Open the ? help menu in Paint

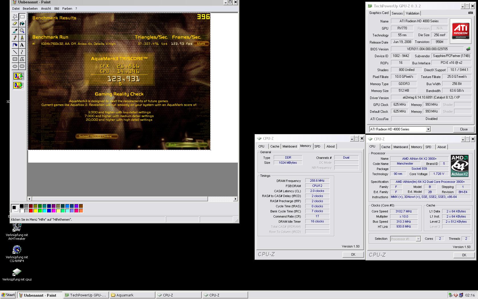pyautogui.click(x=76, y=9)
